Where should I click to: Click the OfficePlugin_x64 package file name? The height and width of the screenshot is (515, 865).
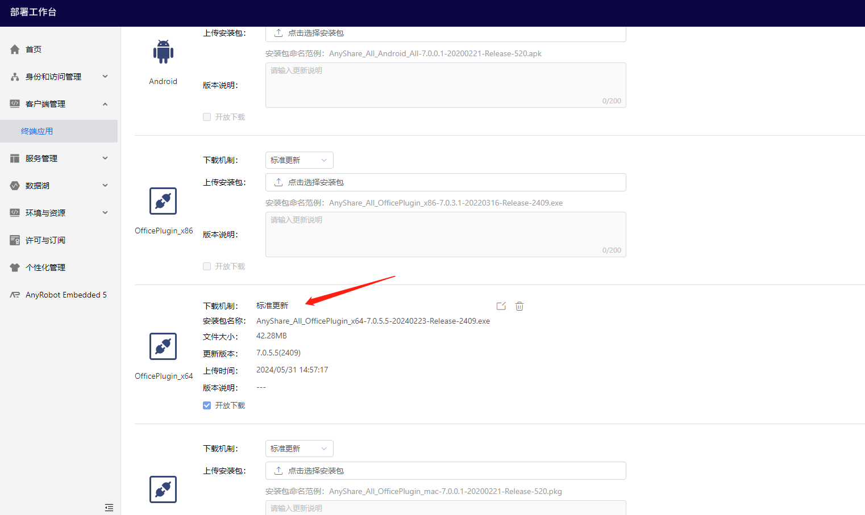point(373,321)
